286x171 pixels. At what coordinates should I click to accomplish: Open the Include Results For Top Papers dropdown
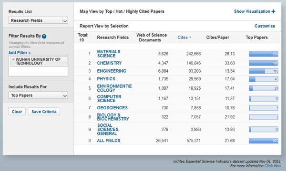coord(38,95)
